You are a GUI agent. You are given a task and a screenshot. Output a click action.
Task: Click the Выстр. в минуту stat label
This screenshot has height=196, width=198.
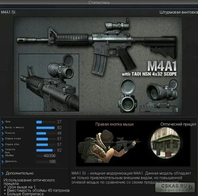tap(14, 127)
